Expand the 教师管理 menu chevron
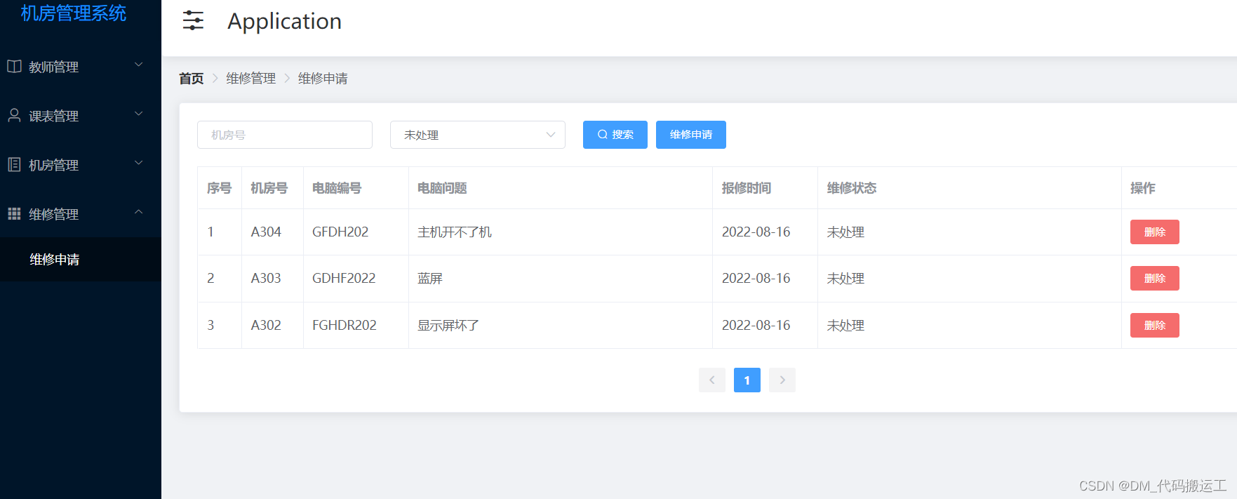Screen dimensions: 1237x499 138,65
